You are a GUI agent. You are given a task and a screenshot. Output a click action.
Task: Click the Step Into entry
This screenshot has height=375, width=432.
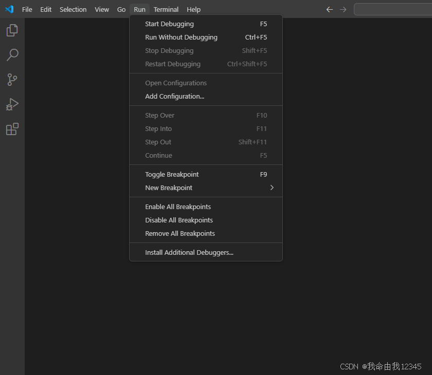(x=206, y=128)
